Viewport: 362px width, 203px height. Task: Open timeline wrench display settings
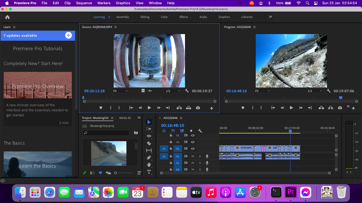point(200,131)
